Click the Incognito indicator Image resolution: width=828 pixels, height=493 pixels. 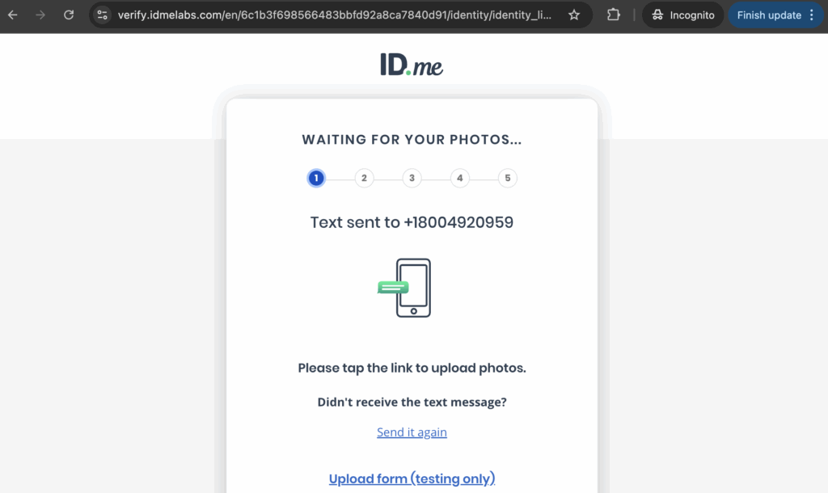(x=683, y=15)
